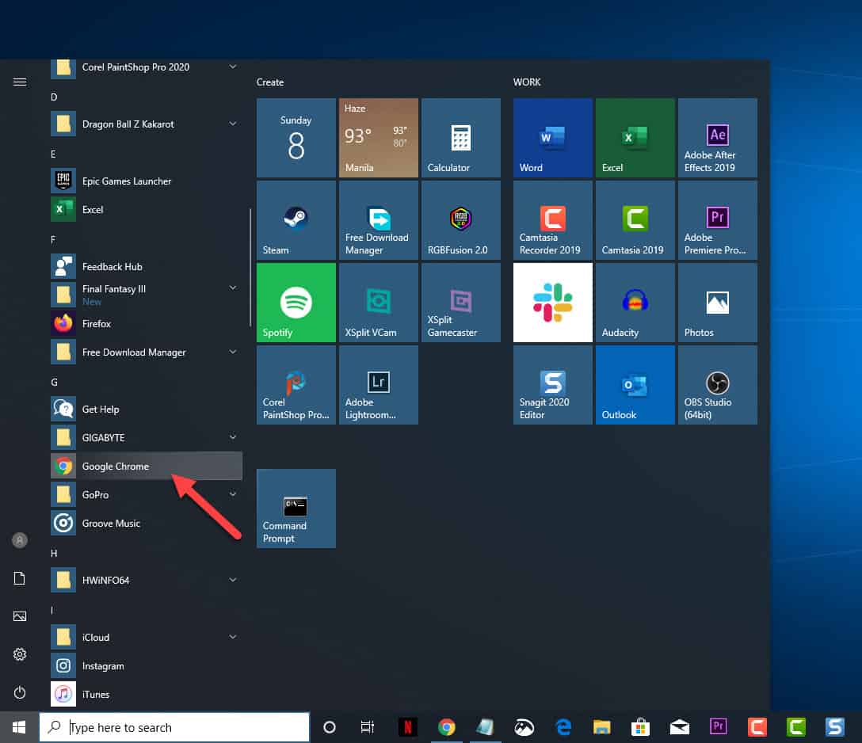Open Microsoft Edge from taskbar
The height and width of the screenshot is (743, 862).
pos(563,727)
